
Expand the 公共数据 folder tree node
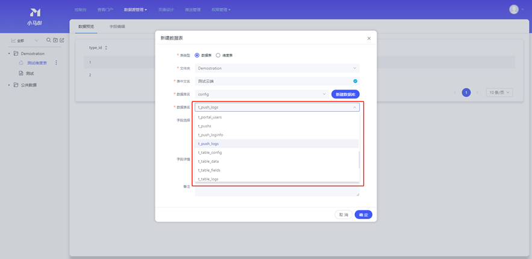click(10, 85)
